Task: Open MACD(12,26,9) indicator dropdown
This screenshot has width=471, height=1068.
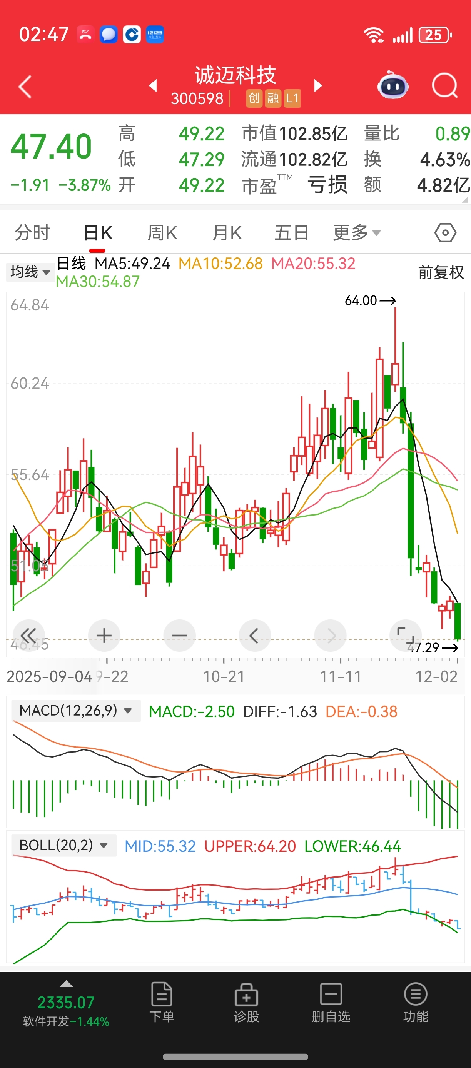Action: coord(76,711)
